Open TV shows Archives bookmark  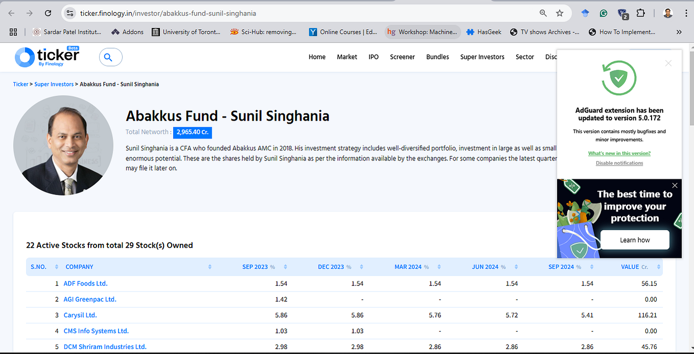point(544,32)
